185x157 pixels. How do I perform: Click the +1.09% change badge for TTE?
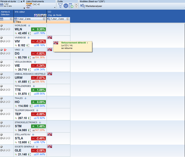pos(39,90)
